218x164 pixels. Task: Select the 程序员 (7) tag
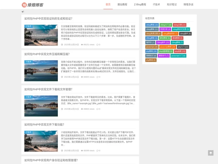point(150,43)
